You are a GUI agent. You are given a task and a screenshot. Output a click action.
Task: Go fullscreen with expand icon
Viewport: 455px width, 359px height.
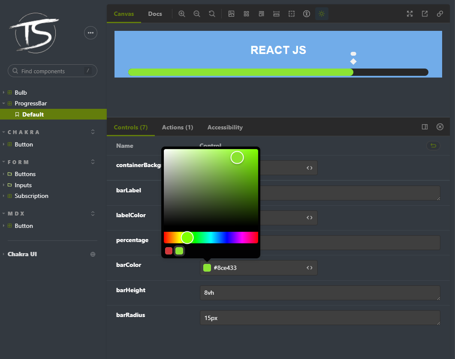[x=410, y=14]
